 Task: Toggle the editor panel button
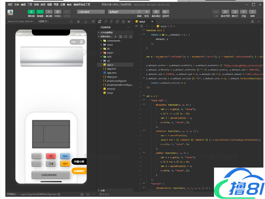(x=40, y=12)
